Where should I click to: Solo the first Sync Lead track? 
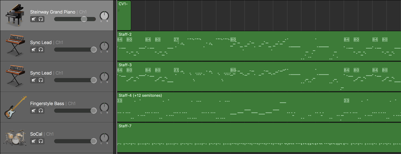point(41,50)
